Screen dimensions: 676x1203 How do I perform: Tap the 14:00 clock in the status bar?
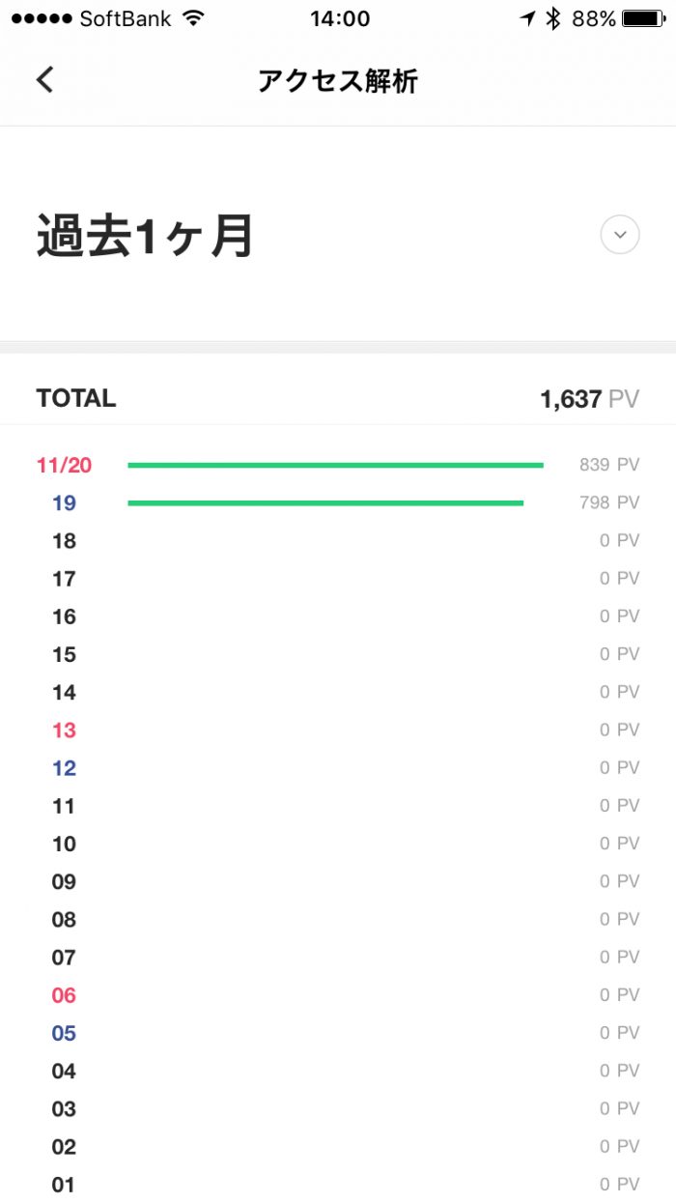pyautogui.click(x=340, y=18)
